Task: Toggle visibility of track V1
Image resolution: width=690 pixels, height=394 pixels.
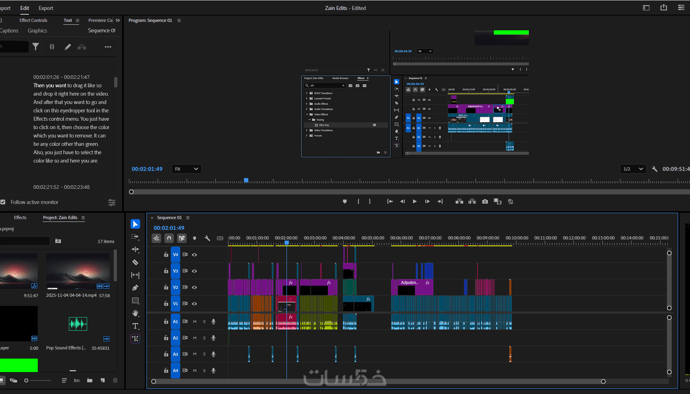Action: [194, 303]
